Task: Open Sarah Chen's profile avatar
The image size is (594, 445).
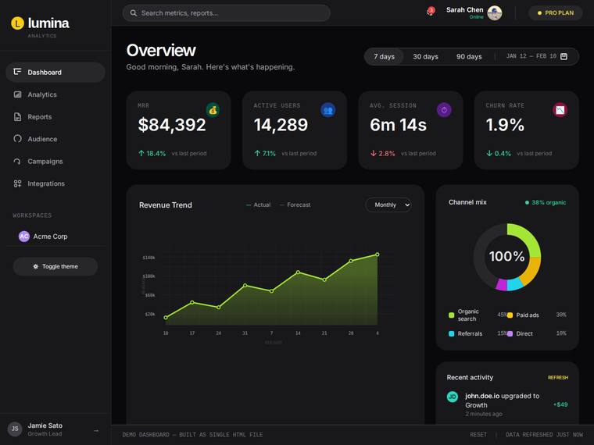Action: (x=495, y=13)
